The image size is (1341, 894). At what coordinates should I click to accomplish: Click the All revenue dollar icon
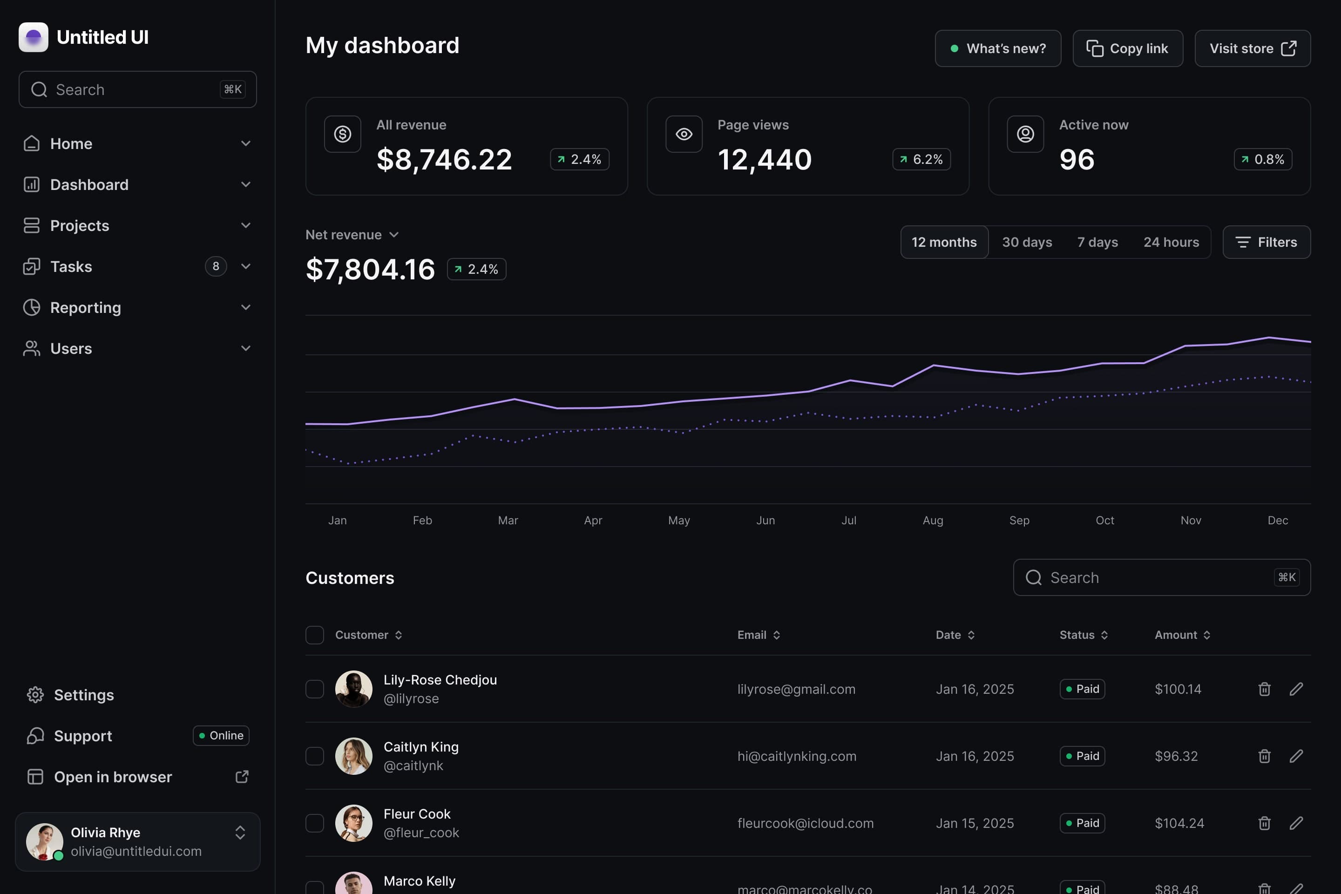(x=343, y=134)
